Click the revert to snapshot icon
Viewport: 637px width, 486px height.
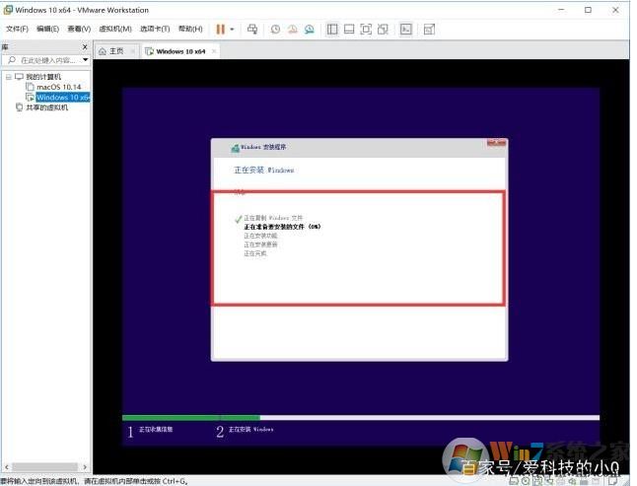pyautogui.click(x=292, y=30)
